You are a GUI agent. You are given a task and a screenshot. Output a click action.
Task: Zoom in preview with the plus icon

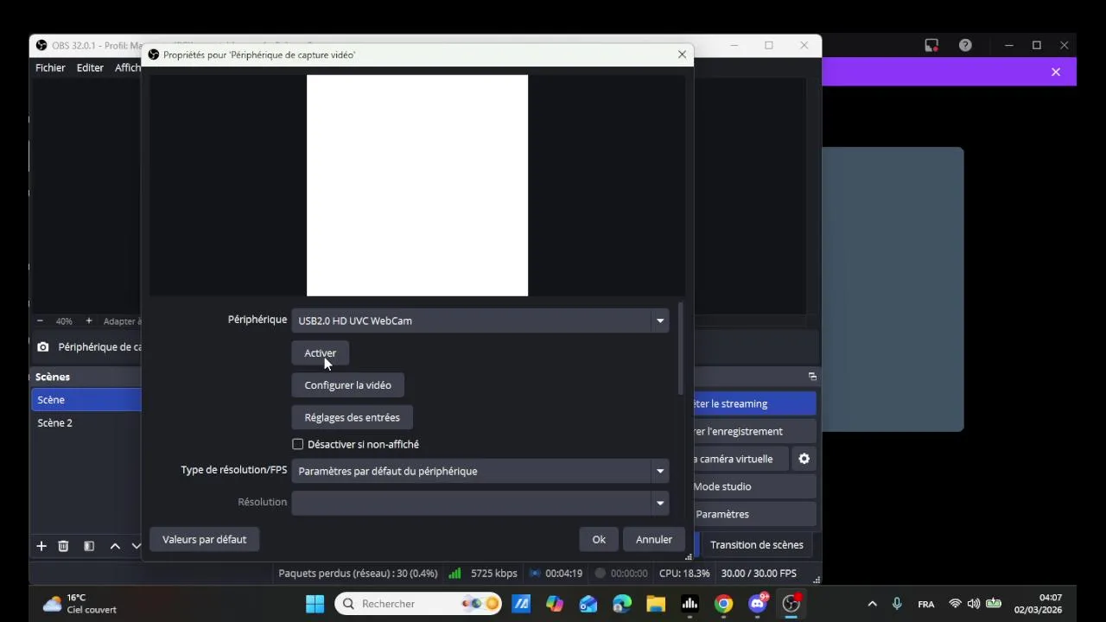pyautogui.click(x=88, y=321)
